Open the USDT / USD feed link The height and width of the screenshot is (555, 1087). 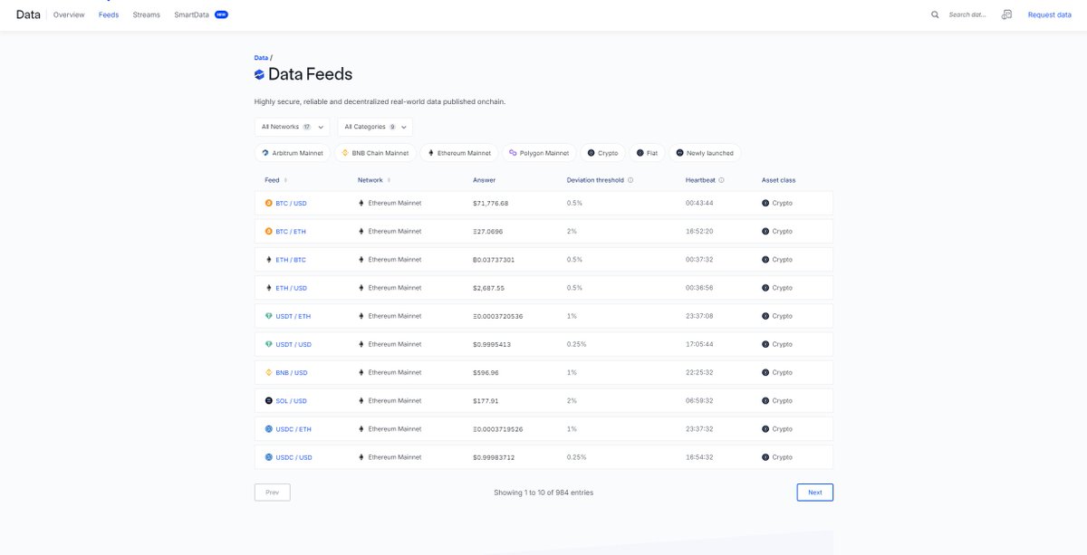point(293,344)
